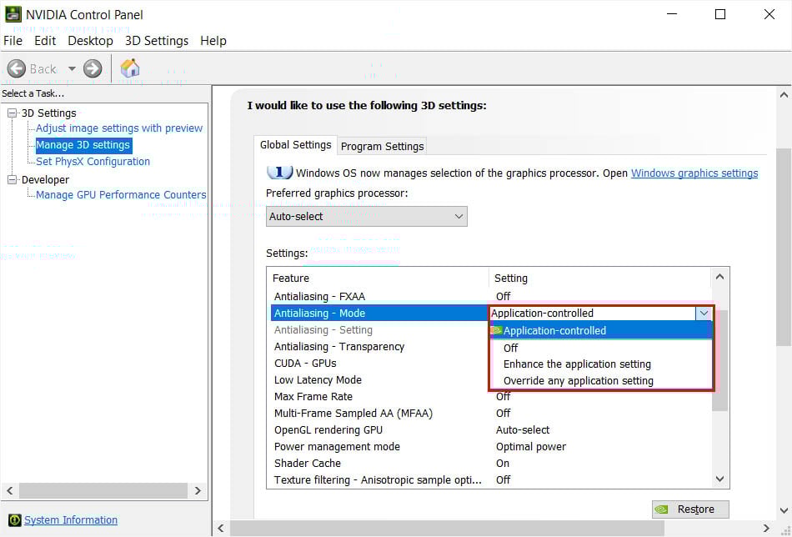Open Windows graphics settings link
This screenshot has width=792, height=537.
tap(694, 173)
